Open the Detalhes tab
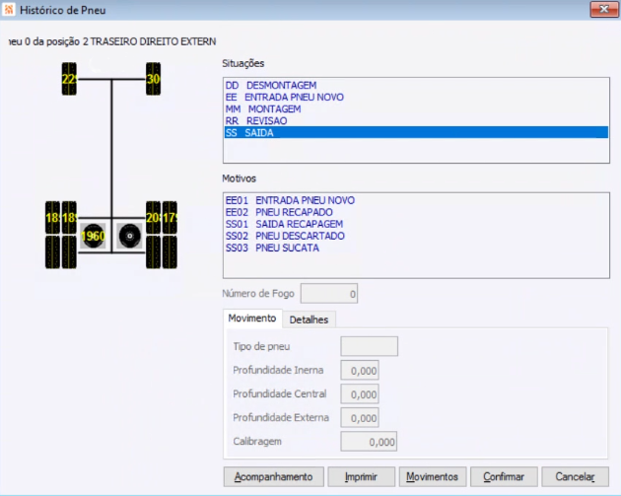This screenshot has width=621, height=496. coord(309,319)
